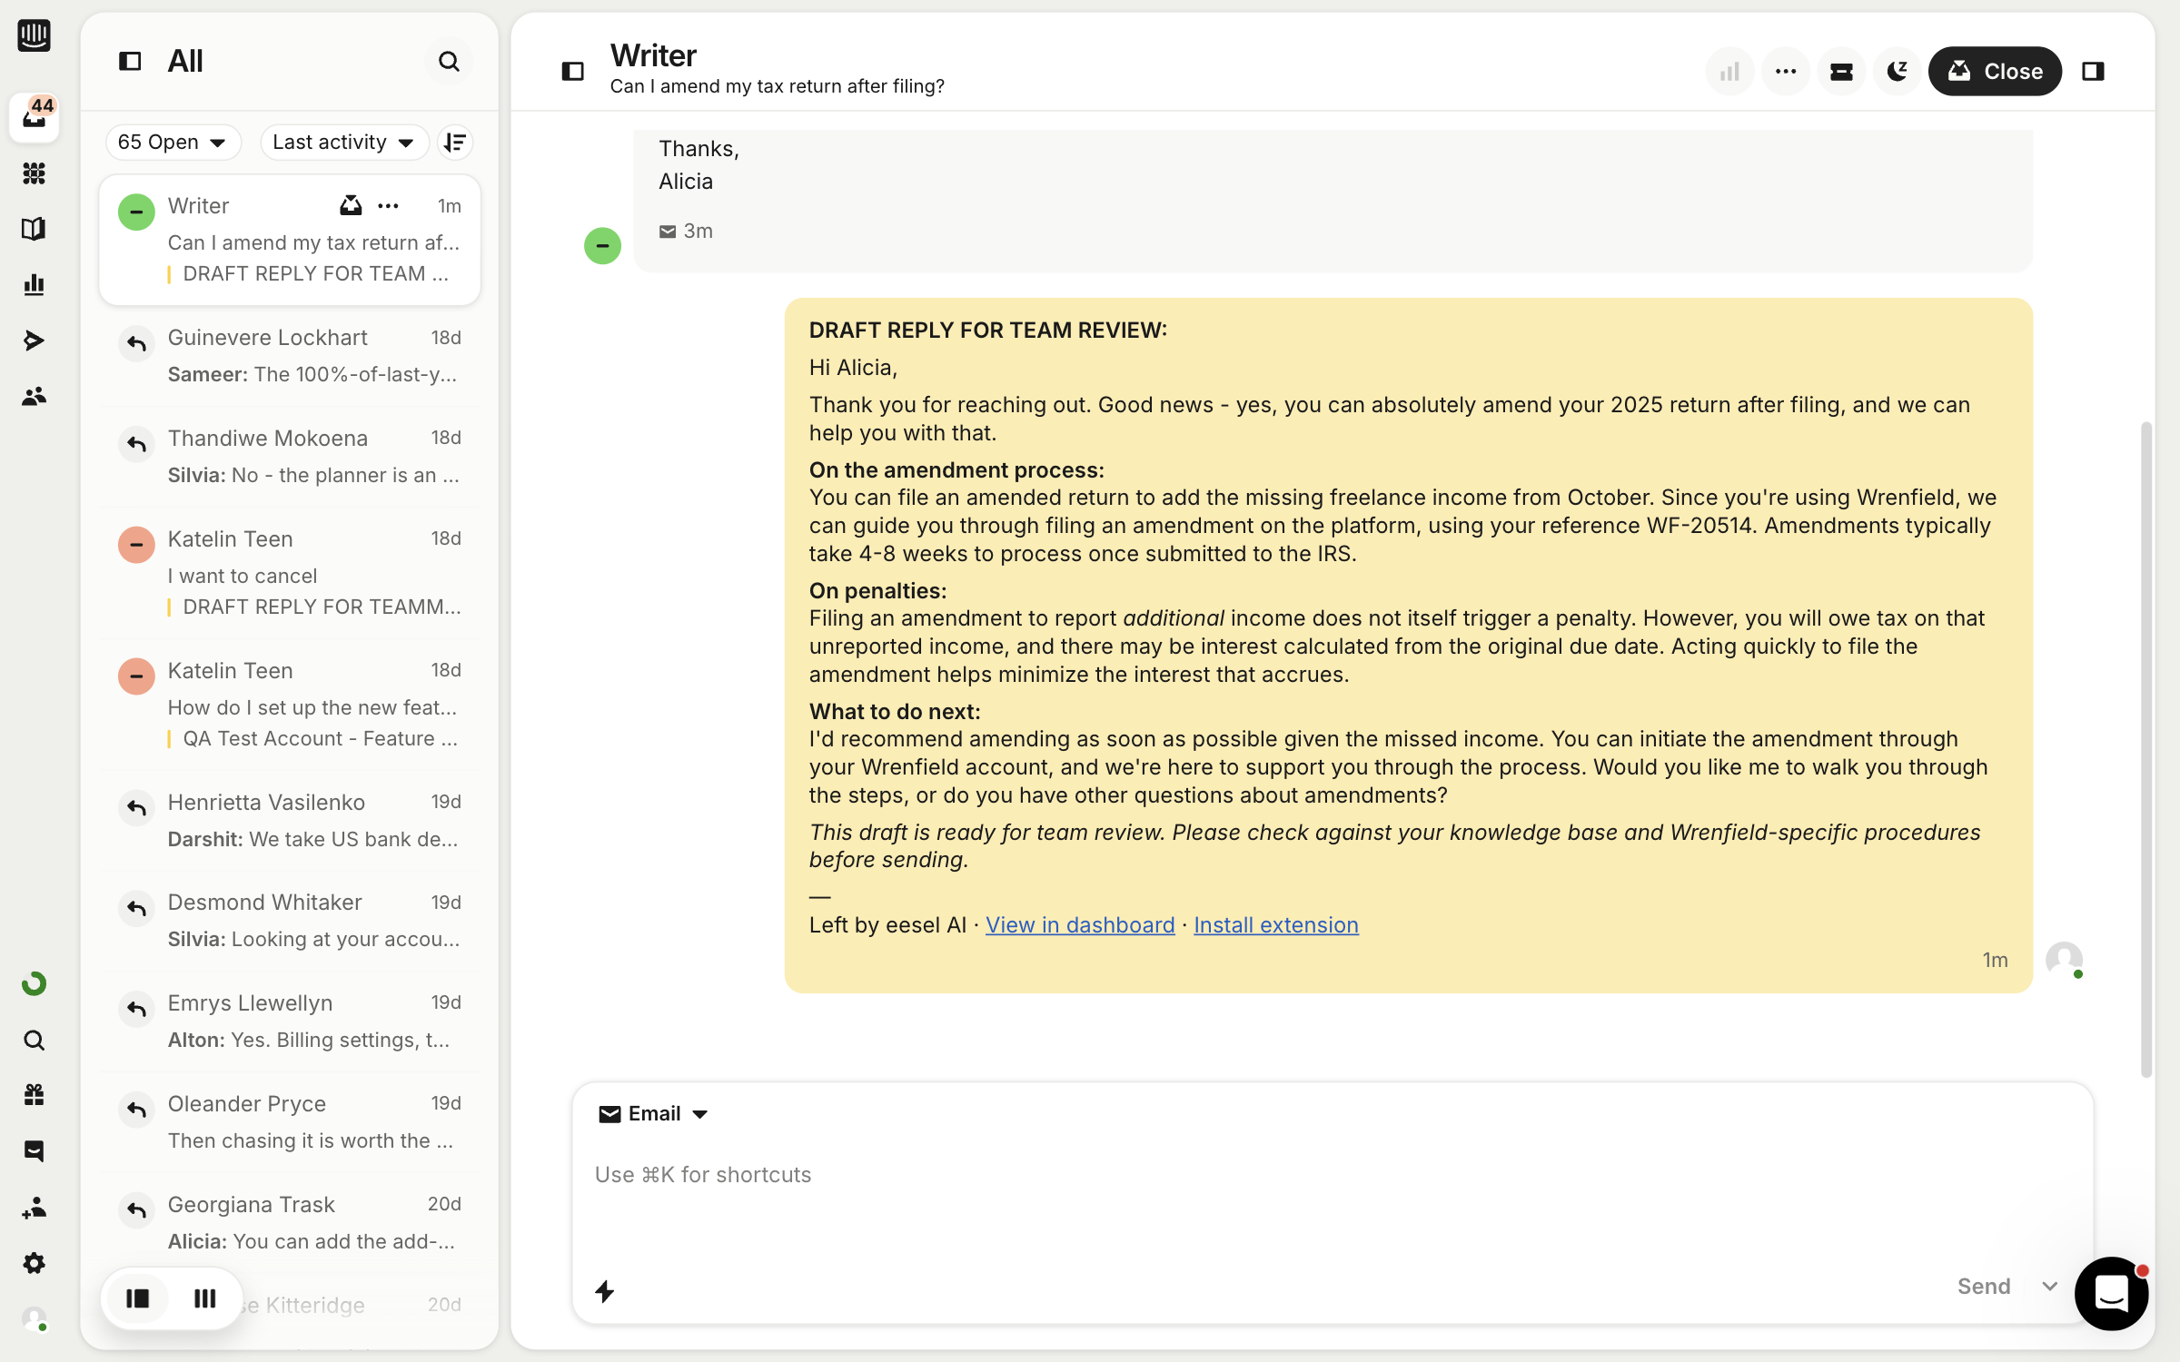Open the Desmond Whitaker conversation
Image resolution: width=2180 pixels, height=1362 pixels.
pos(290,921)
